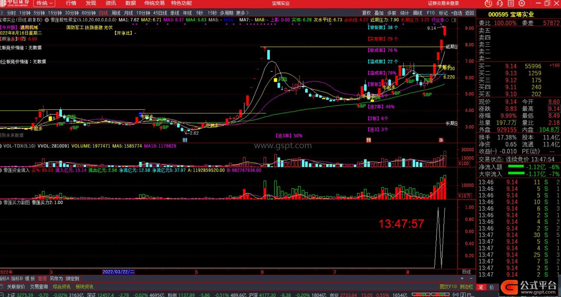Image resolution: width=561 pixels, height=297 pixels.
Task: Open 综合资讯 tab
Action: point(62,286)
